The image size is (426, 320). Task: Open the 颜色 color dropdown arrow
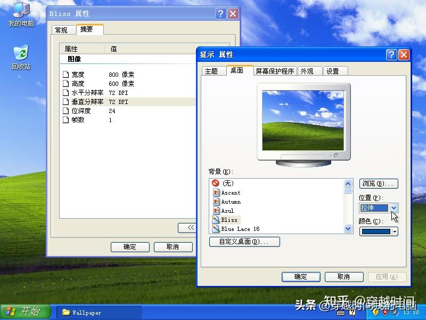(395, 231)
